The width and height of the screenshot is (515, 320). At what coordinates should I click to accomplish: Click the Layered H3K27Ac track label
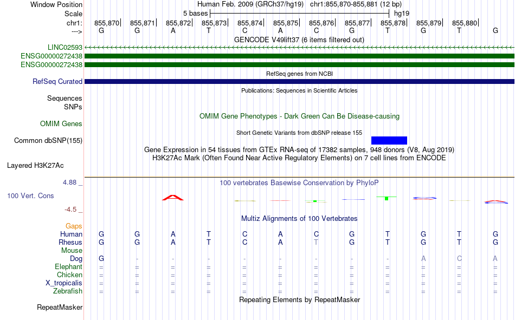pyautogui.click(x=35, y=166)
